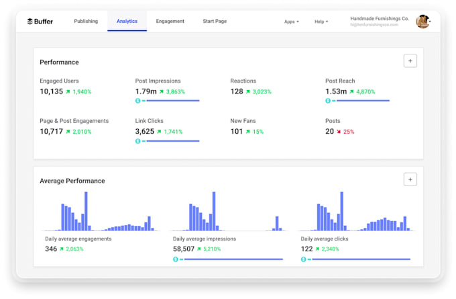Click the Link Clicks value 3,625
456x299 pixels.
pyautogui.click(x=145, y=132)
